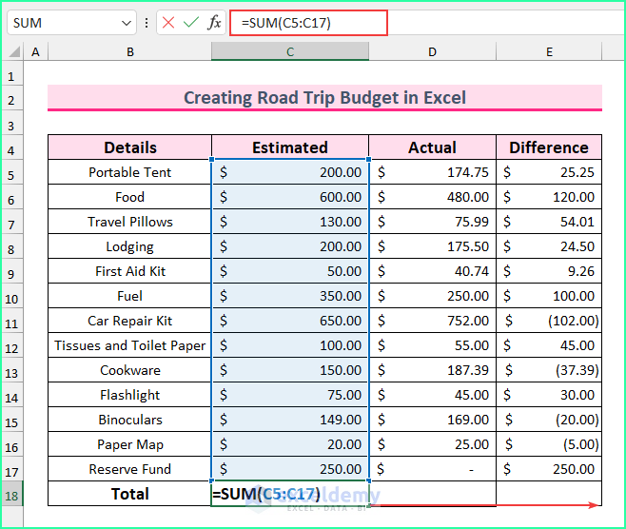626x529 pixels.
Task: Select the Fuel actual amount cell
Action: pyautogui.click(x=432, y=296)
